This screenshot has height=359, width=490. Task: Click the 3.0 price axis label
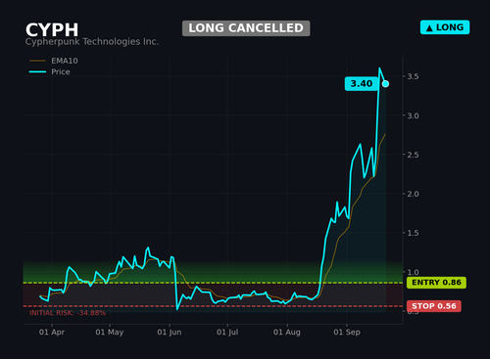[413, 115]
